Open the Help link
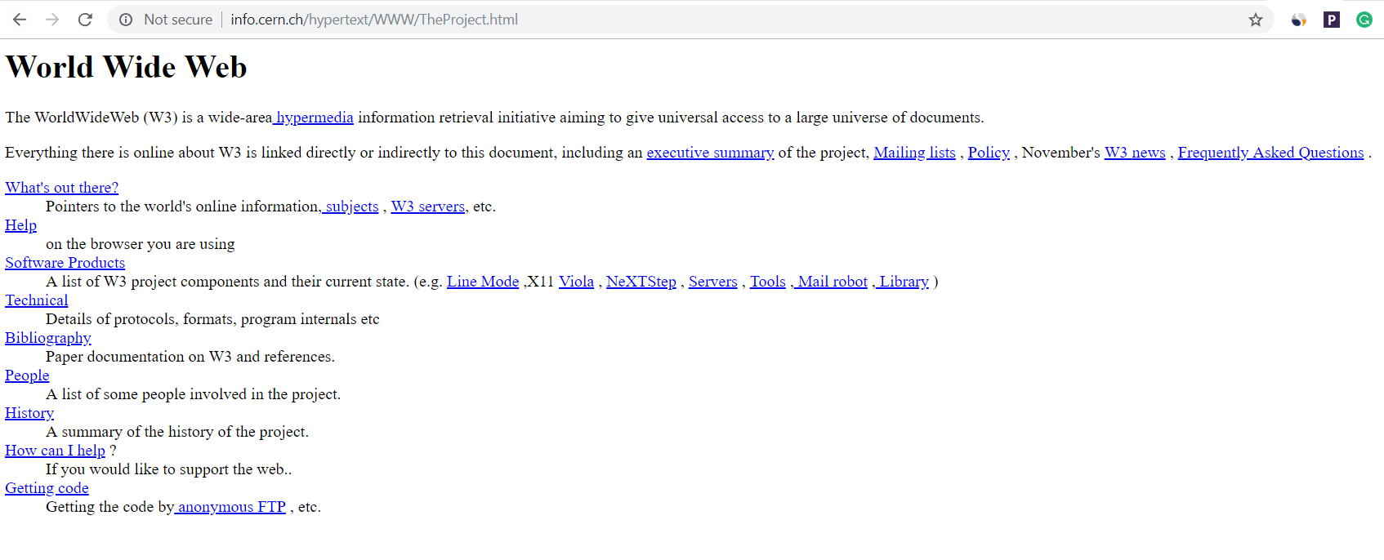1384x560 pixels. tap(20, 225)
